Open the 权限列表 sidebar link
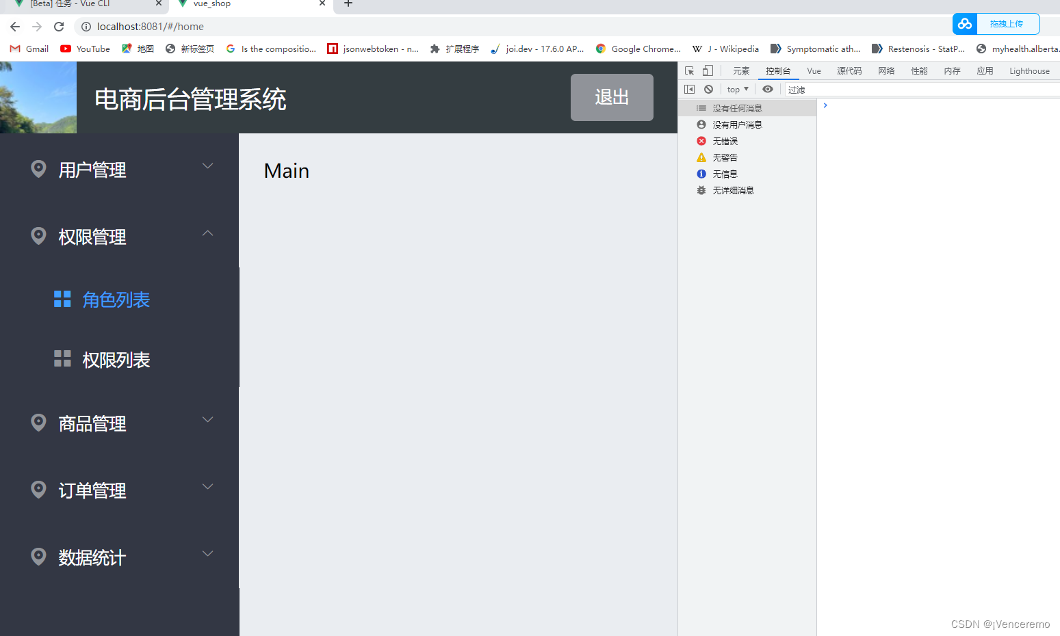 point(116,359)
